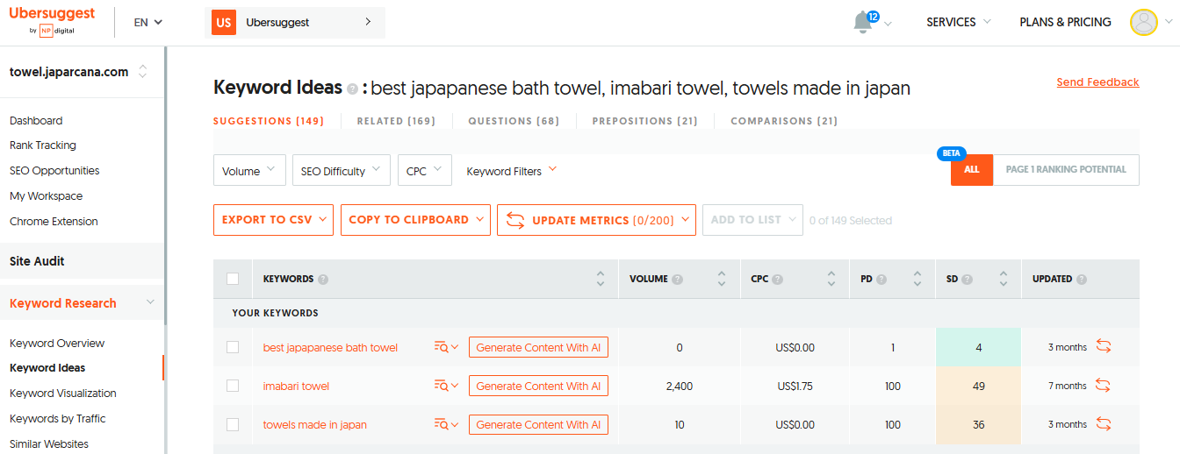Switch to the QUESTIONS (68) tab
This screenshot has height=454, width=1180.
[514, 121]
